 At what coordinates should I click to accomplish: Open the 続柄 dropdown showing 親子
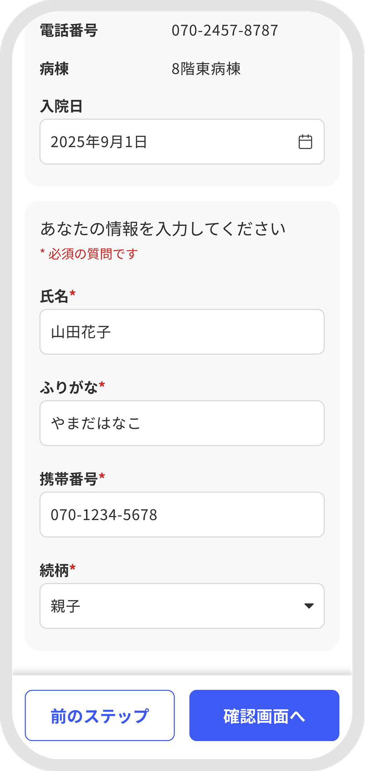tap(182, 606)
